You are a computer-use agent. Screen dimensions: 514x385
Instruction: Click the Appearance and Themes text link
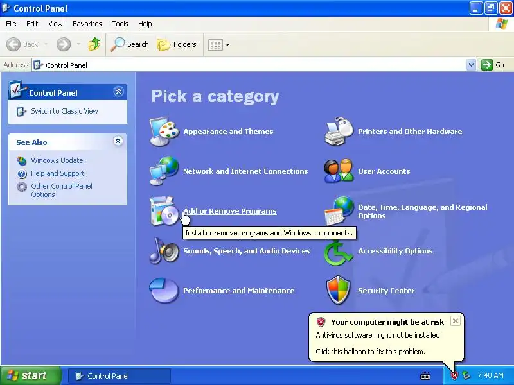coord(228,132)
